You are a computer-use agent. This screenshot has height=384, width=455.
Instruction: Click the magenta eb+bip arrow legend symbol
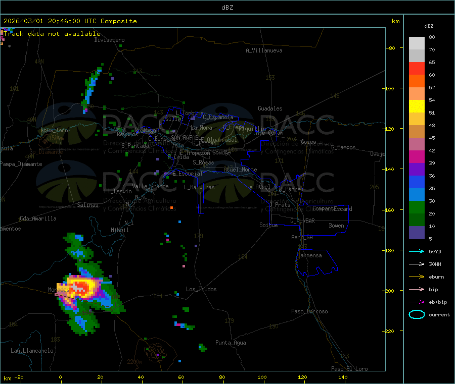coord(417,302)
